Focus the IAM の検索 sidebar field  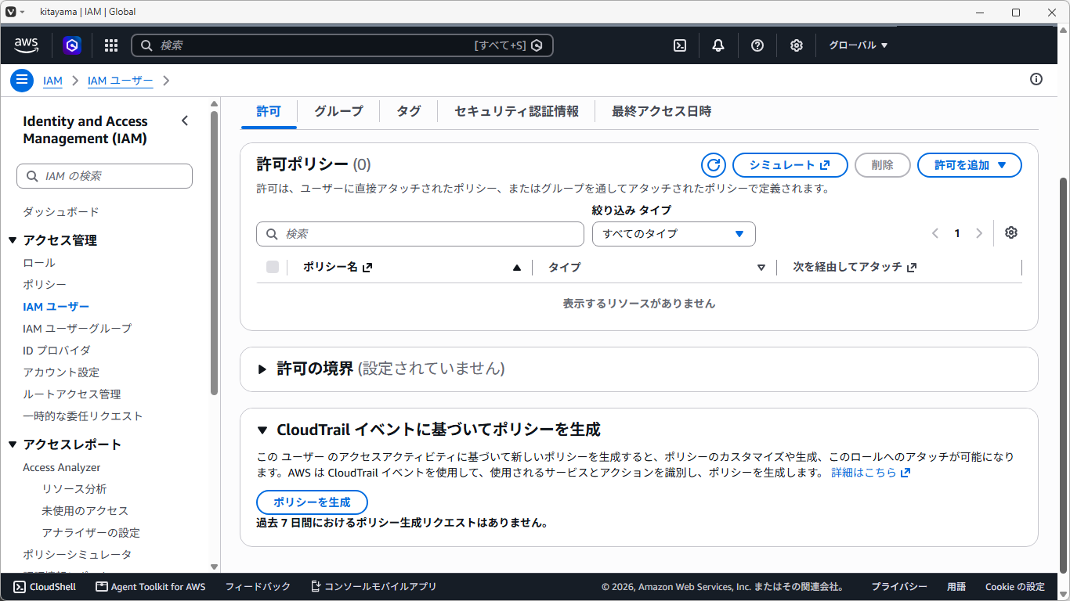tap(104, 176)
